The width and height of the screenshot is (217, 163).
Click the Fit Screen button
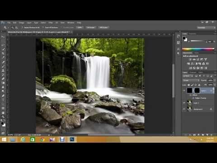[x=90, y=28]
